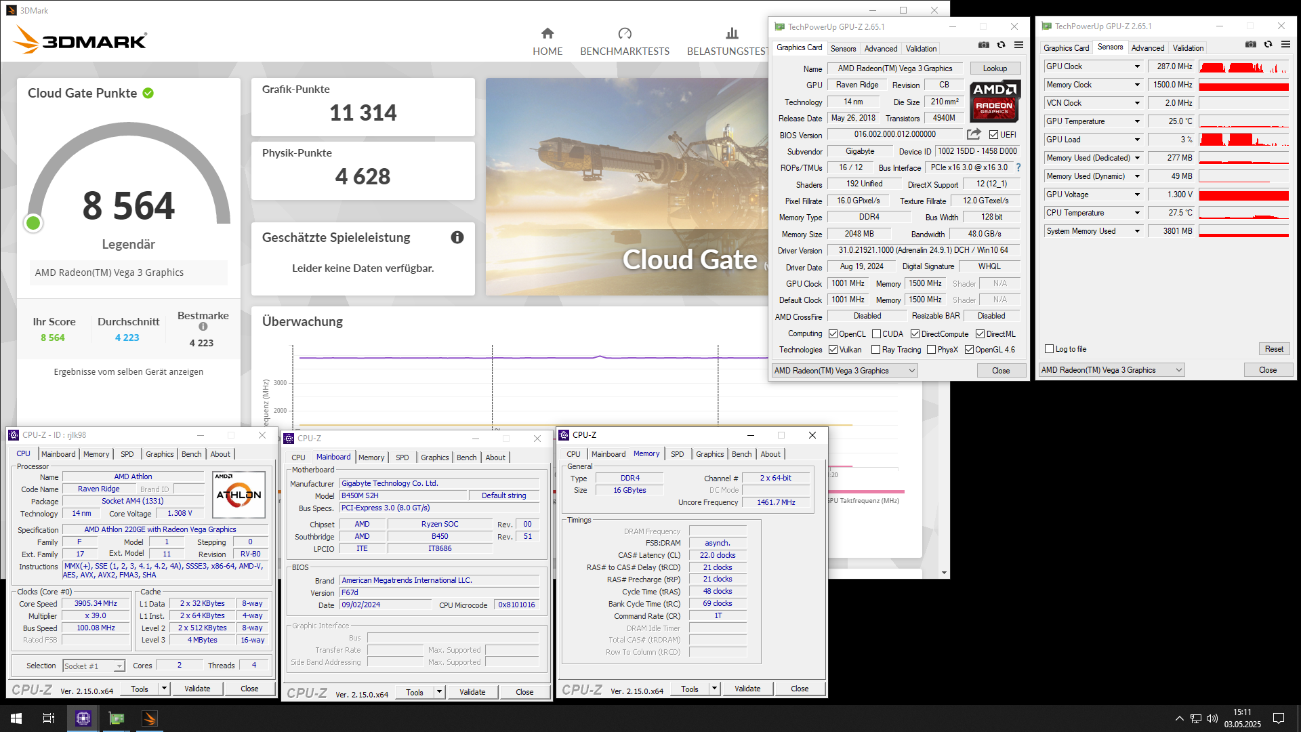Click Close button in GPU-Z Graphics Card window
This screenshot has width=1301, height=732.
click(1001, 371)
